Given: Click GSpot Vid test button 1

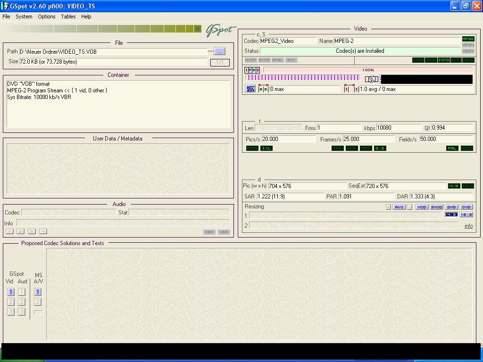Looking at the screenshot, I should tap(11, 292).
